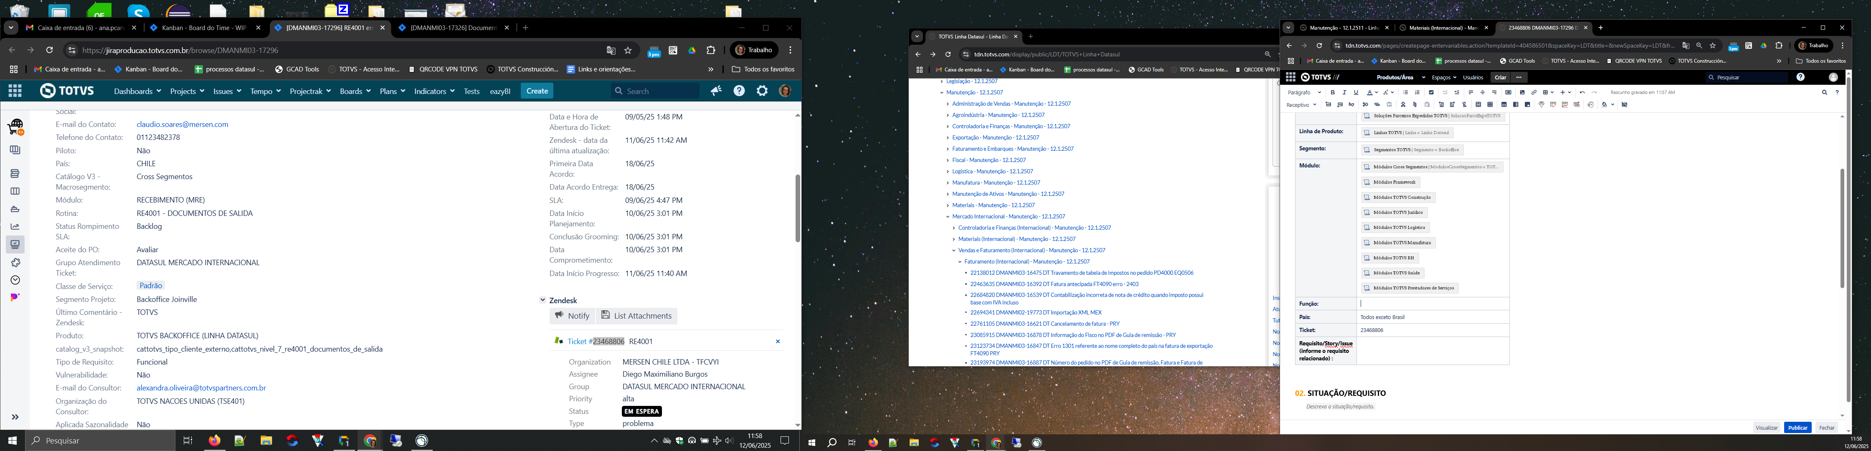Click the Publicar button
Viewport: 1871px width, 451px height.
tap(1797, 428)
